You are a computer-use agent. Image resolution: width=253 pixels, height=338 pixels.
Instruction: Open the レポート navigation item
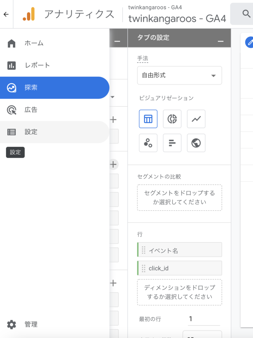point(54,65)
